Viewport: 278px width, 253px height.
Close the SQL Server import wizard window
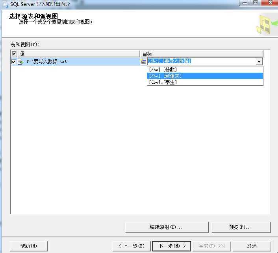(270, 3)
